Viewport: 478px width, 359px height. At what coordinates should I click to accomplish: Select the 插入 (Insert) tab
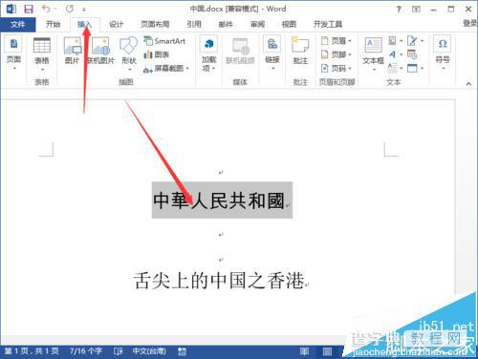[84, 24]
